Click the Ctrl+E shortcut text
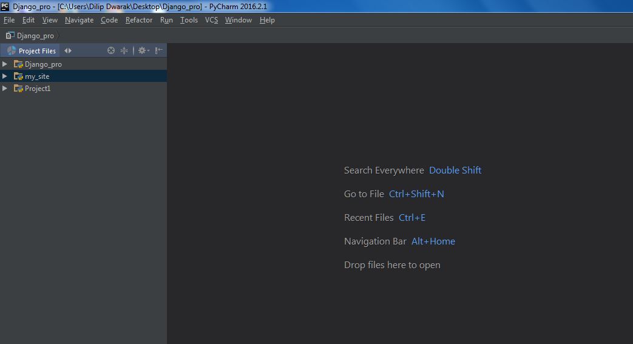 pyautogui.click(x=411, y=218)
